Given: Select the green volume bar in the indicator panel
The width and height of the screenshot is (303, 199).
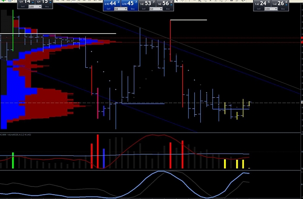Looking at the screenshot, I should (x=13, y=161).
